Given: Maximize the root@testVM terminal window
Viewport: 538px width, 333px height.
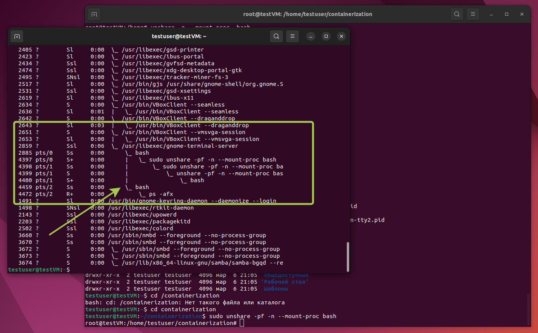Looking at the screenshot, I should click(x=507, y=14).
